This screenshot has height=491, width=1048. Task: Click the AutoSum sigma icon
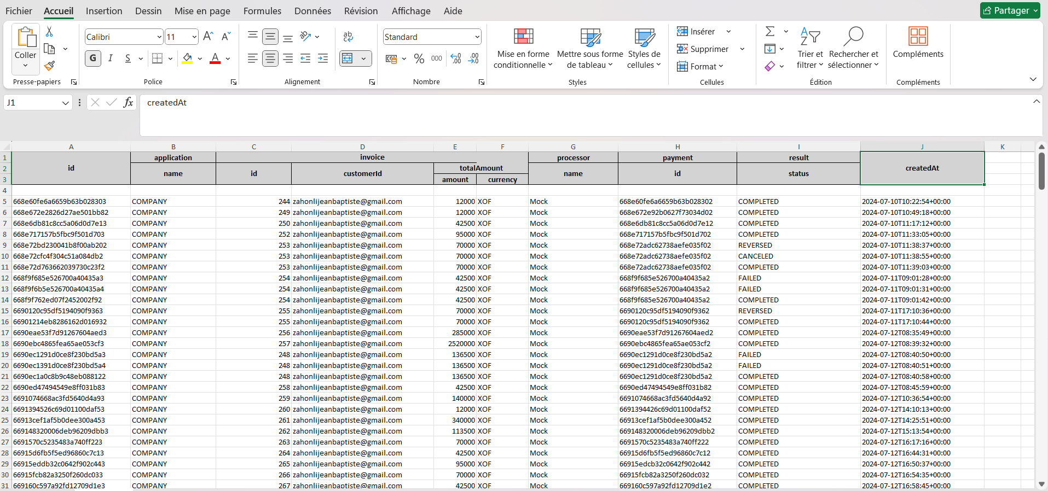tap(770, 32)
